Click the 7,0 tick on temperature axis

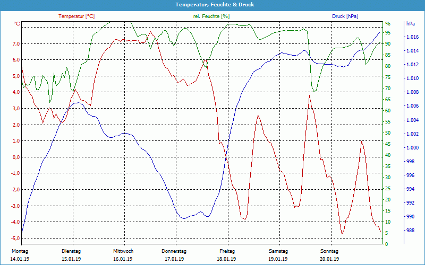[x=16, y=44]
